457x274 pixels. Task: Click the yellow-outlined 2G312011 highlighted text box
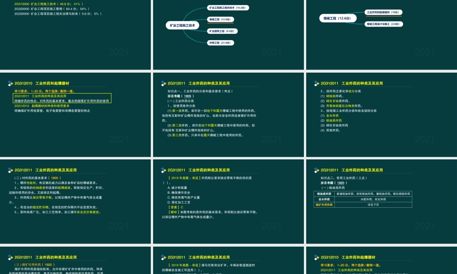(62, 99)
